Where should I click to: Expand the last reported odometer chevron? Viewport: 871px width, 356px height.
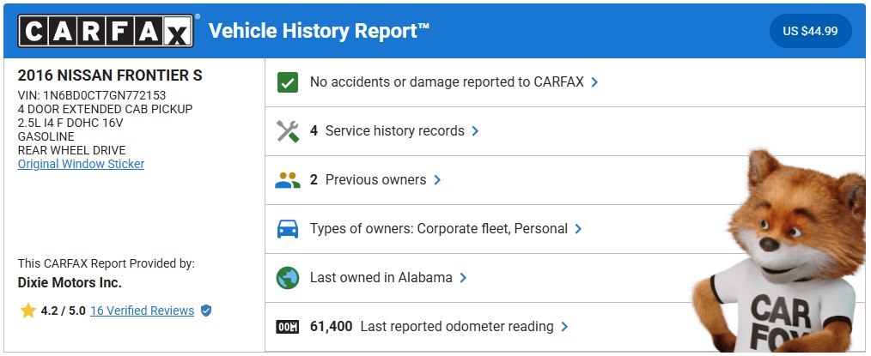pyautogui.click(x=564, y=327)
